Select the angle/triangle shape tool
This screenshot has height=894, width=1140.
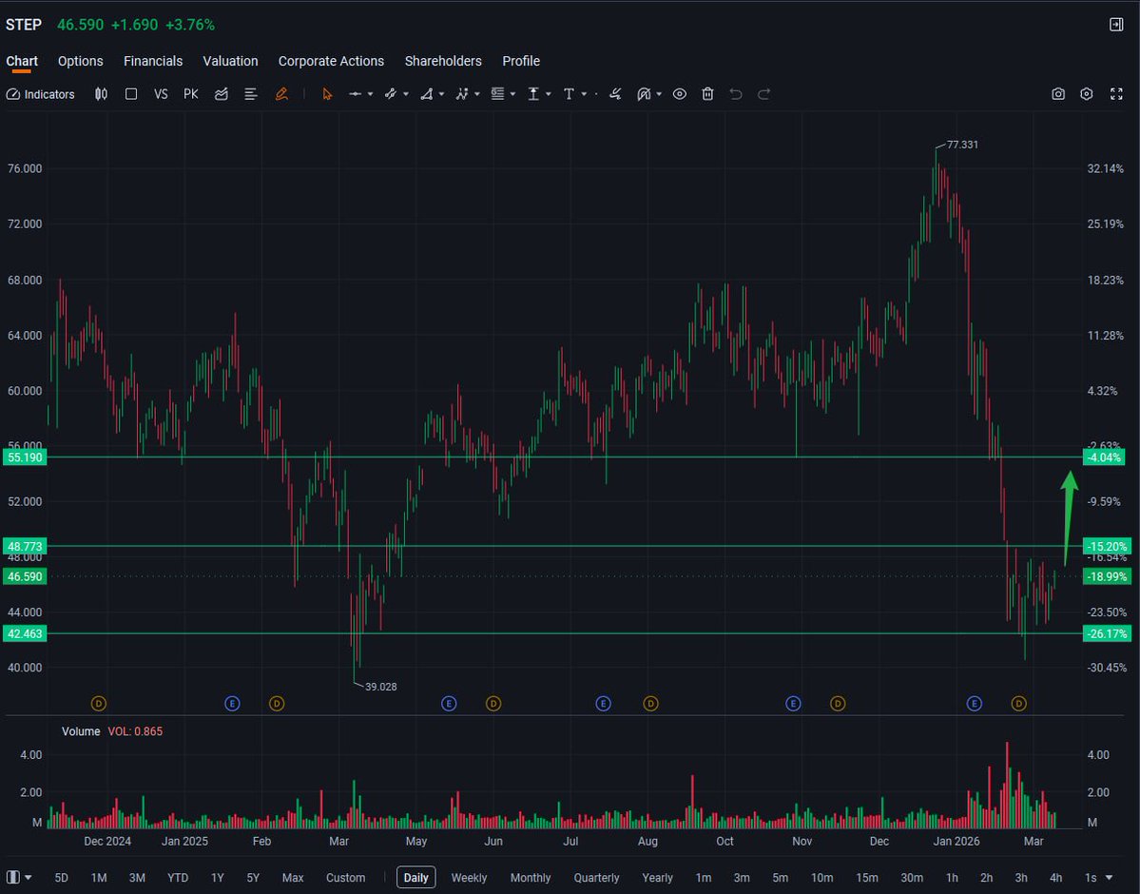pos(427,94)
